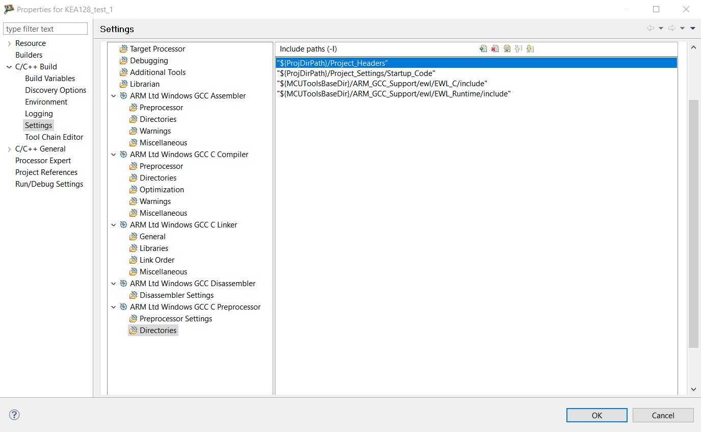Collapse the ARM Ltd Windows GCC Assembler section
The width and height of the screenshot is (701, 432).
pos(113,95)
